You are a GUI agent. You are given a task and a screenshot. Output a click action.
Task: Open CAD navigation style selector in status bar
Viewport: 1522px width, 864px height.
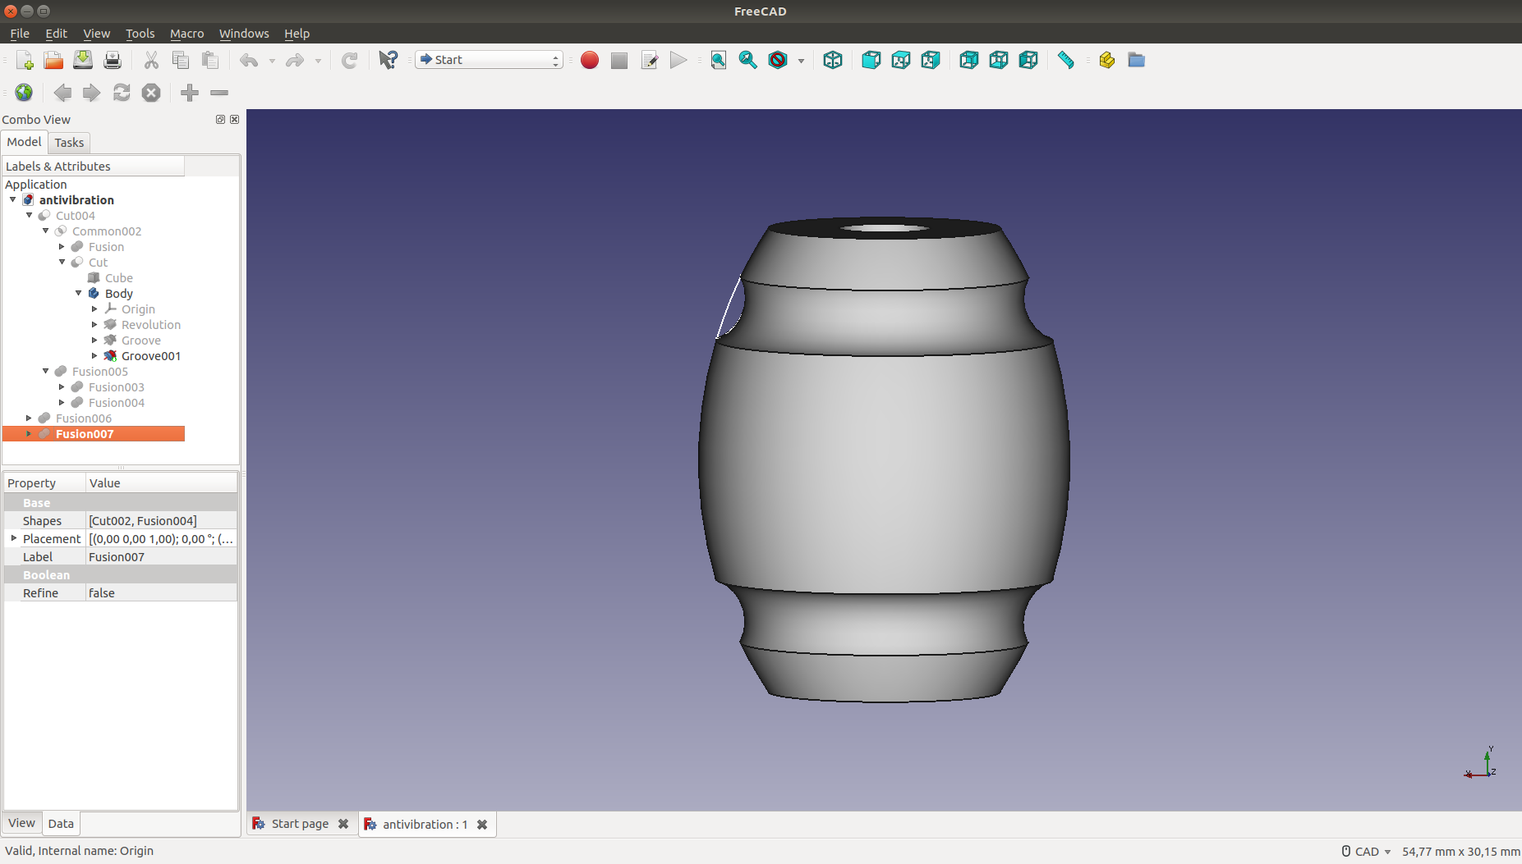(1367, 852)
